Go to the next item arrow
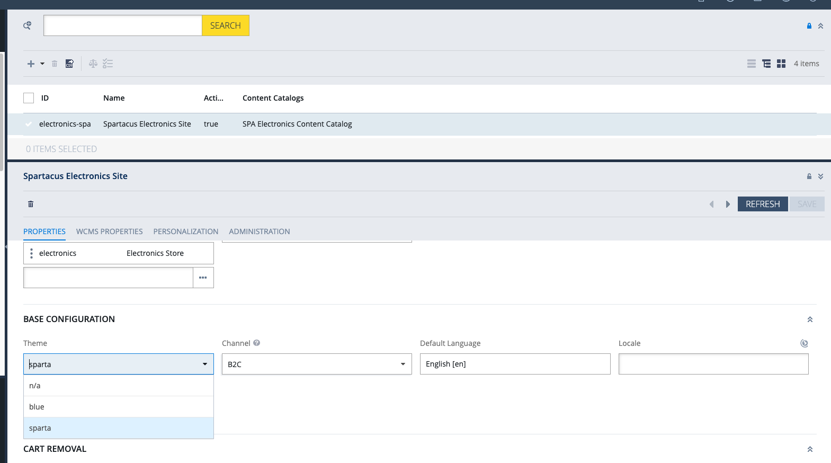The height and width of the screenshot is (463, 831). (728, 204)
